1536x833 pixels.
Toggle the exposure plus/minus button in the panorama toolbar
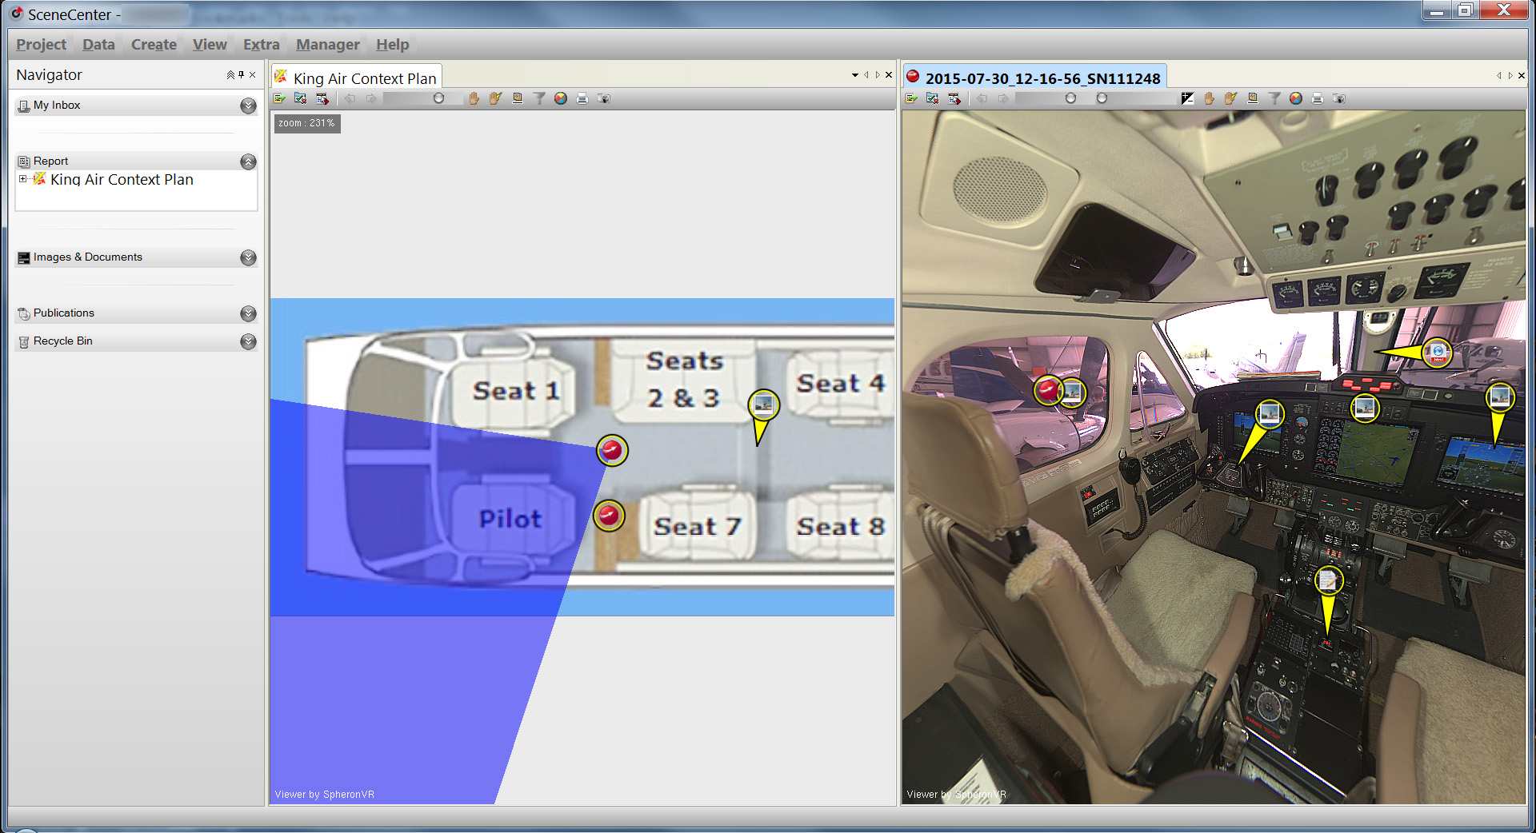point(1187,98)
